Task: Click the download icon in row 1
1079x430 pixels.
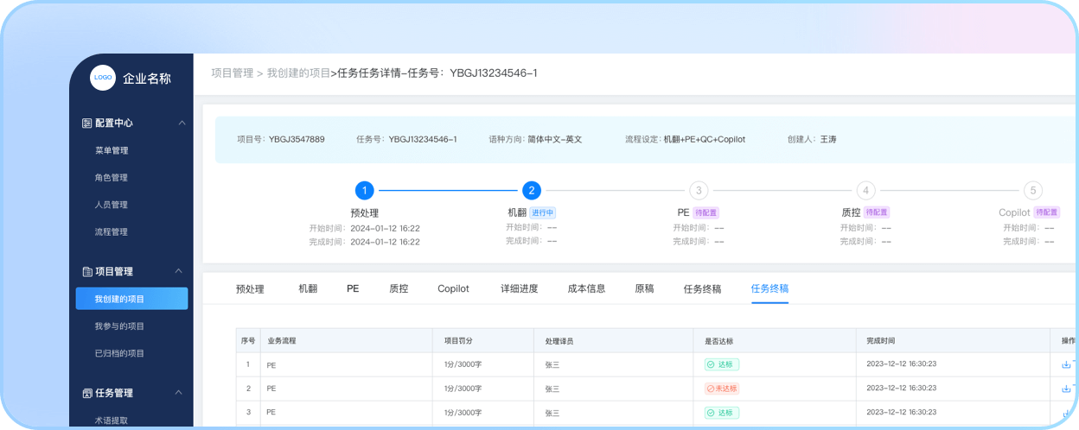Action: 1066,364
